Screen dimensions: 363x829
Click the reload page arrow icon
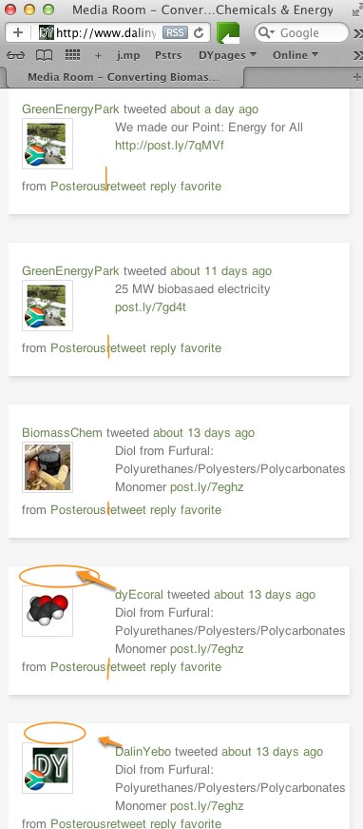click(x=199, y=32)
